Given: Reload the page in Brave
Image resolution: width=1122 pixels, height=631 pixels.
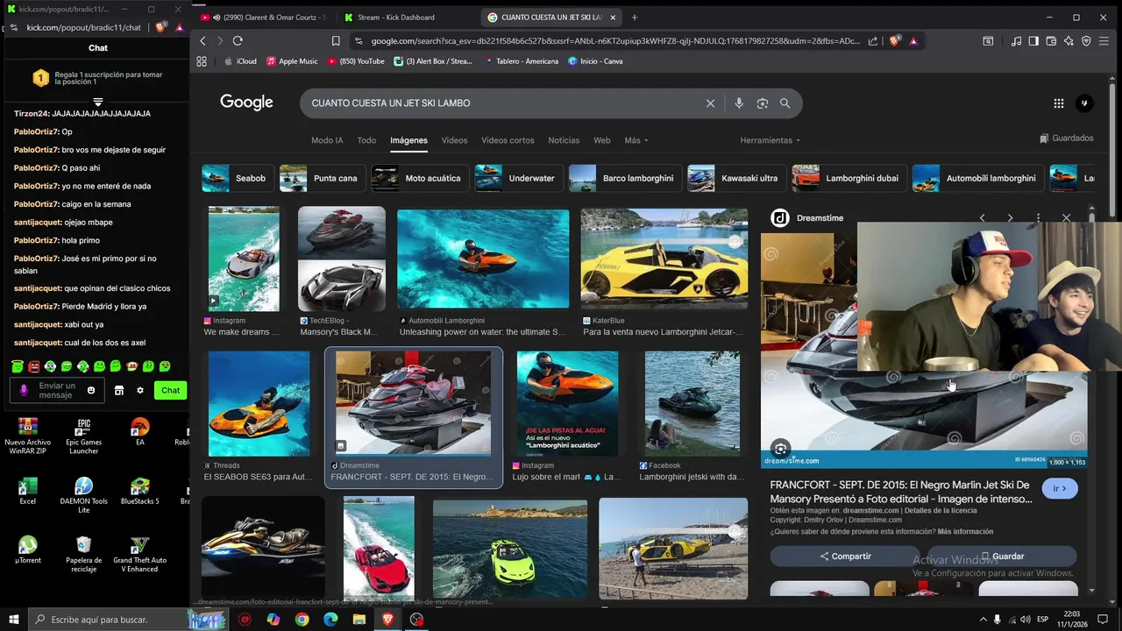Looking at the screenshot, I should (238, 40).
